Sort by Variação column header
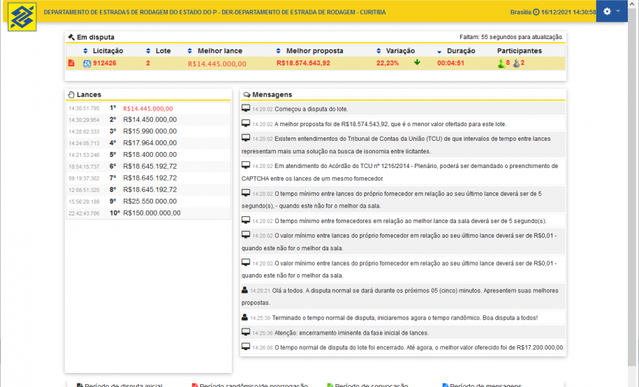Viewport: 639px width, 387px height. (x=400, y=51)
